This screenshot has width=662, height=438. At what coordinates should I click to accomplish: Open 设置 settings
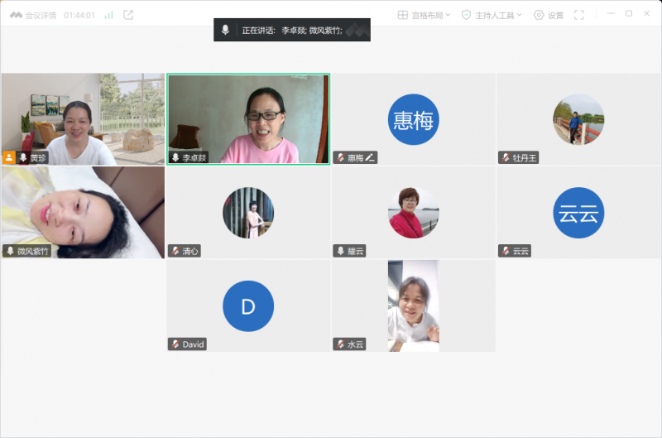point(548,15)
